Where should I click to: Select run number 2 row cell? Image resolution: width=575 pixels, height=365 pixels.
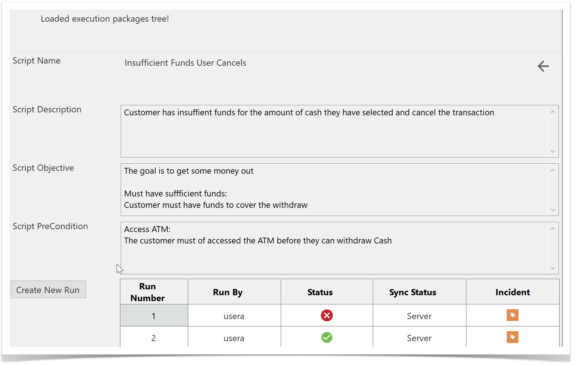click(154, 338)
